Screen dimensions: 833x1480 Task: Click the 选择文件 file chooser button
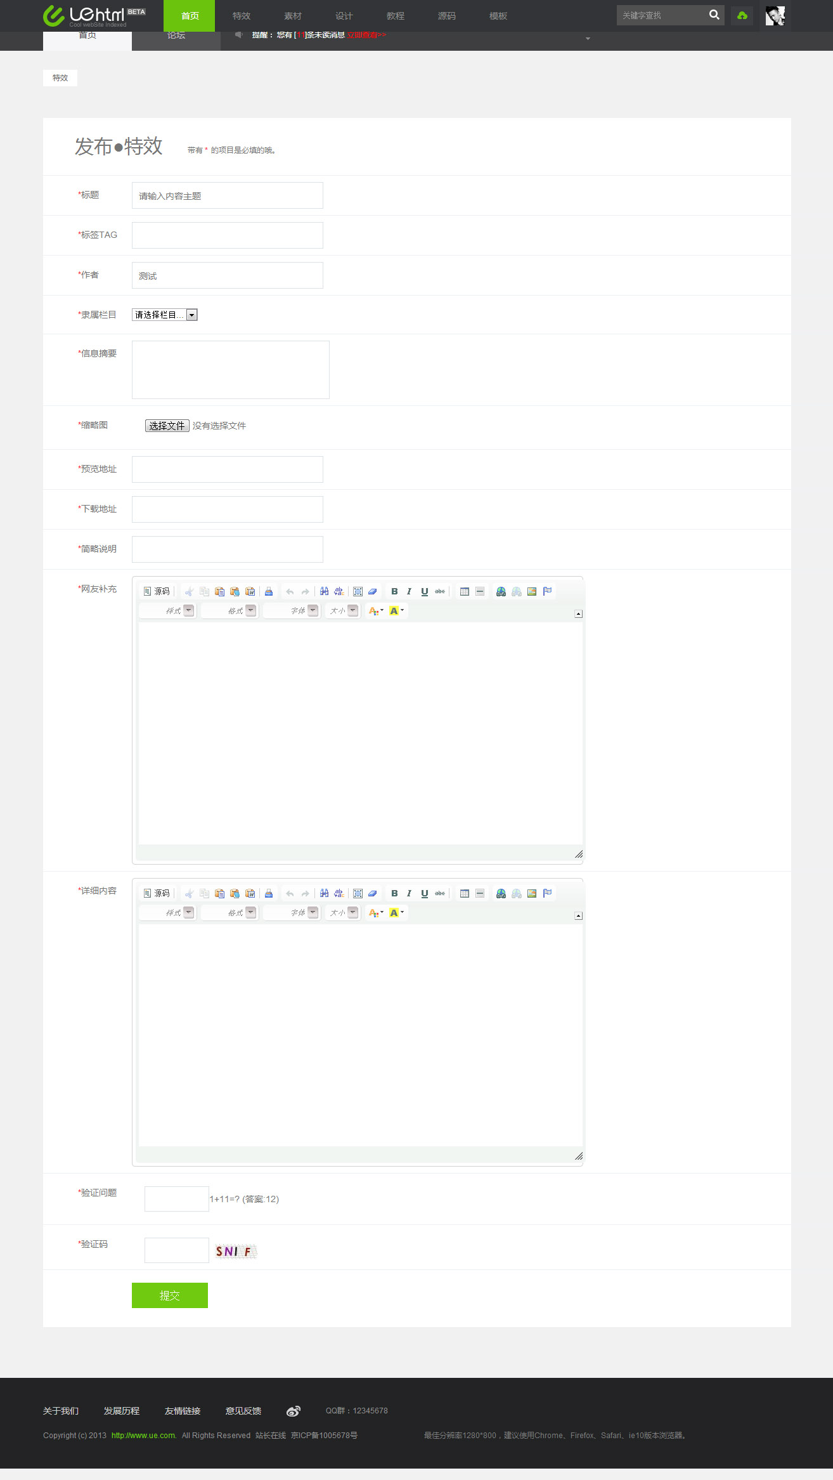pos(167,426)
